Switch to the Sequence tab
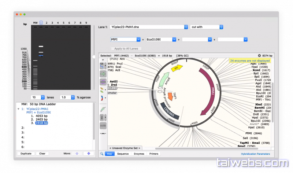 coord(123,154)
